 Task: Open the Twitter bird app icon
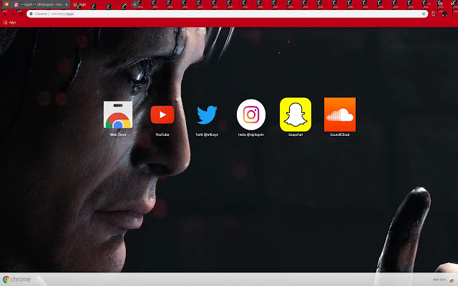click(207, 114)
